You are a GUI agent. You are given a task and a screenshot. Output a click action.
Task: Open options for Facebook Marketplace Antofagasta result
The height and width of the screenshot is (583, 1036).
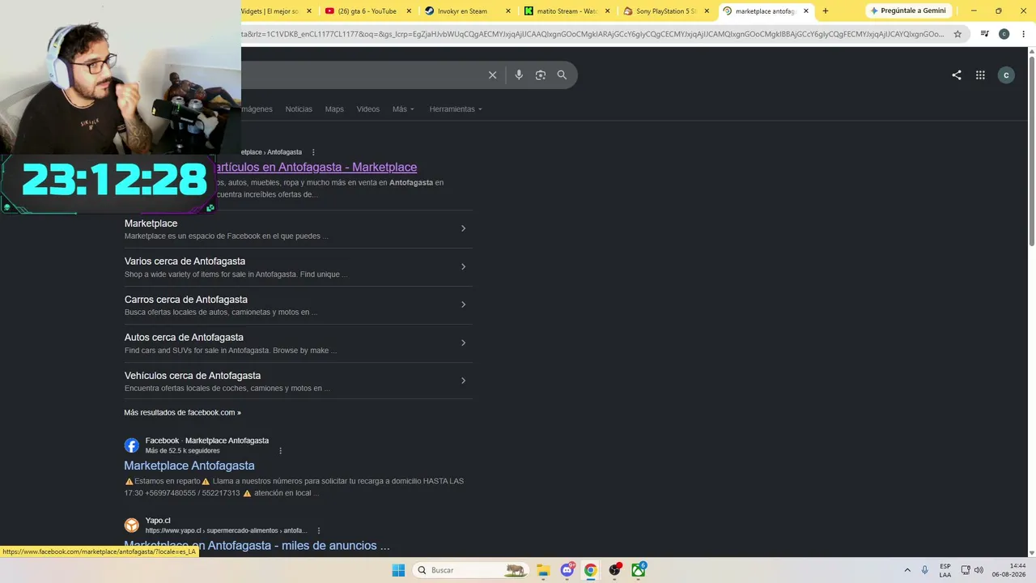[281, 451]
